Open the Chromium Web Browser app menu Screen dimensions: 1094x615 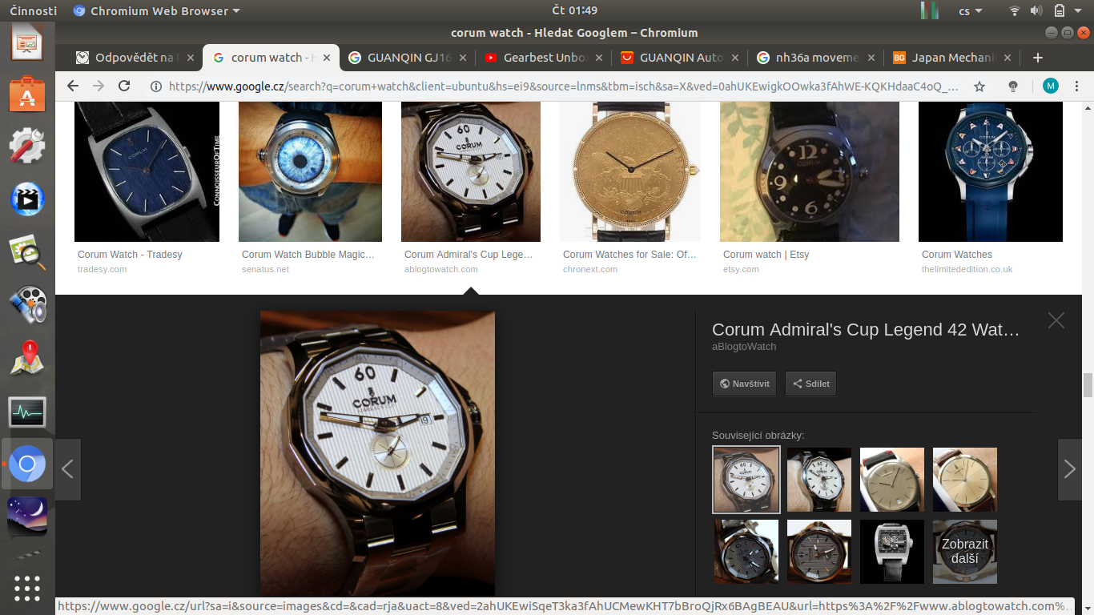(156, 11)
